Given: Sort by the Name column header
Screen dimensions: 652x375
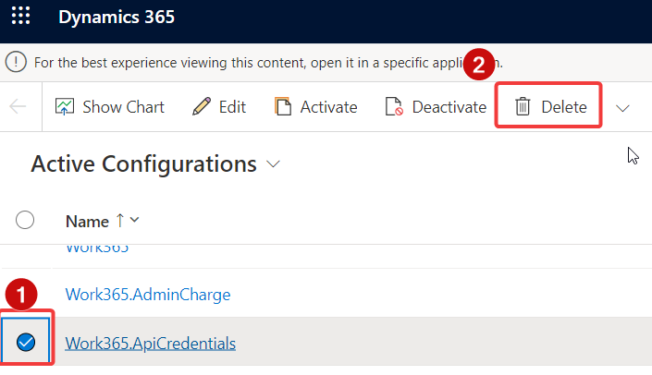Looking at the screenshot, I should click(x=87, y=222).
